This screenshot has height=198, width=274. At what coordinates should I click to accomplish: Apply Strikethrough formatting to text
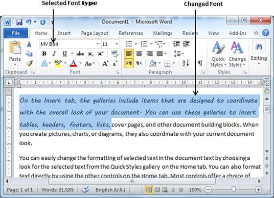point(80,54)
